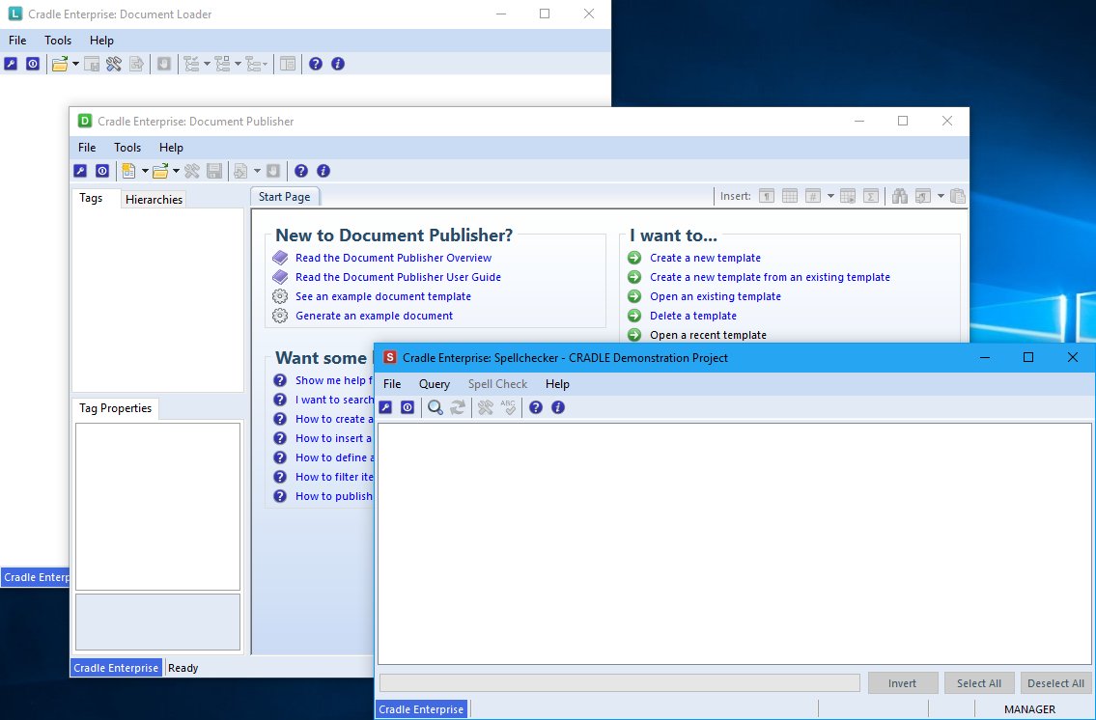Click Create a new template from existing template
This screenshot has height=720, width=1096.
(771, 277)
